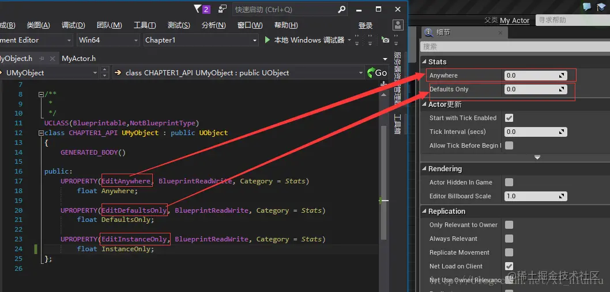This screenshot has width=610, height=292.
Task: Click the 寻求帮助 search help field
Action: click(x=573, y=20)
